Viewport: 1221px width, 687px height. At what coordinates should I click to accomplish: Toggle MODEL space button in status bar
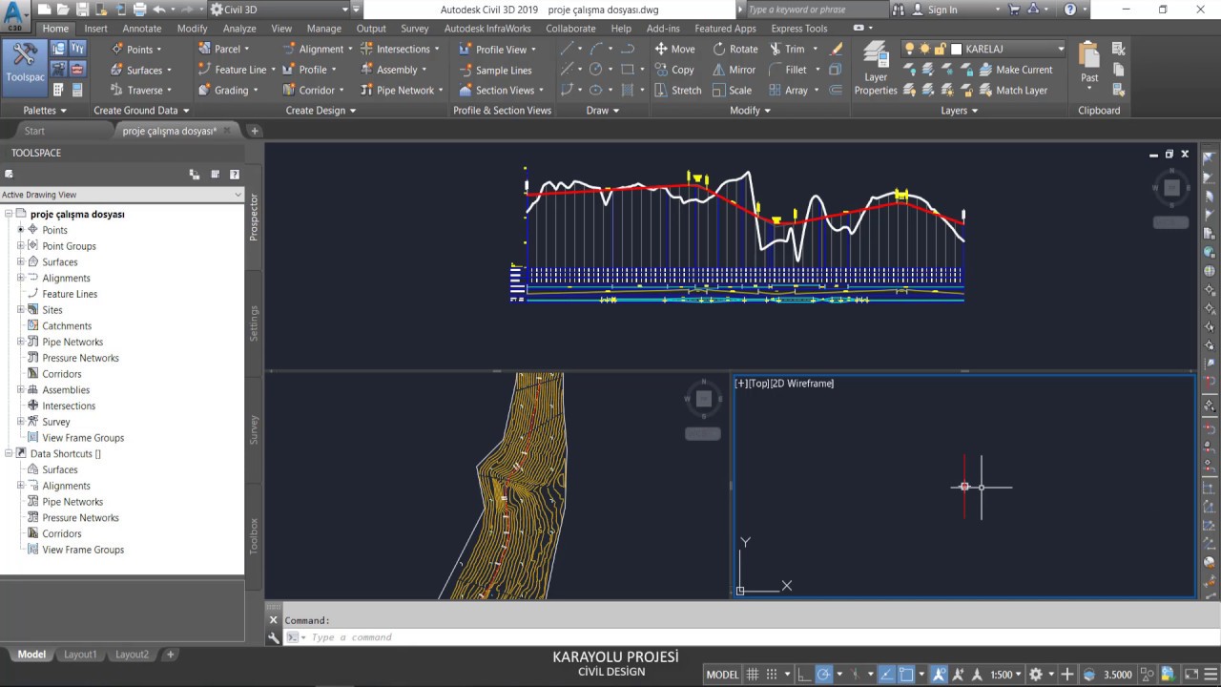point(722,675)
